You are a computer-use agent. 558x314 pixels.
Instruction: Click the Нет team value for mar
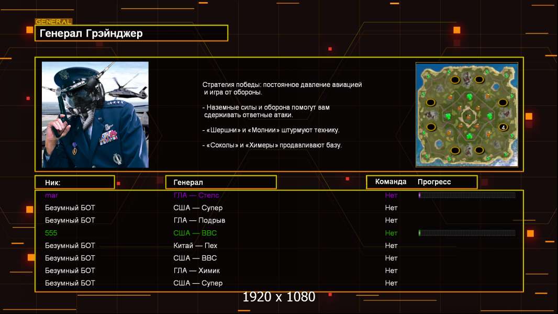391,195
